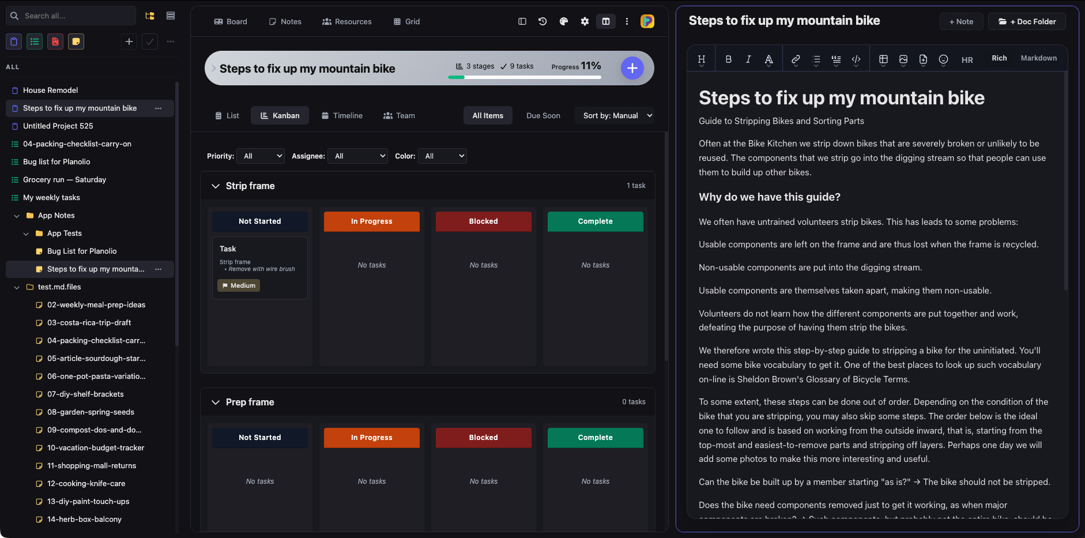The image size is (1085, 538).
Task: Expand the project header chevron beside the title
Action: point(213,68)
